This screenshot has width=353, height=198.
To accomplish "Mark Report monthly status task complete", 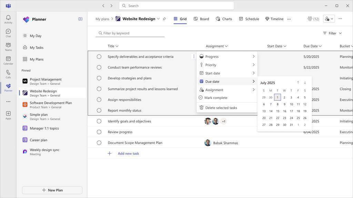I will pyautogui.click(x=99, y=110).
